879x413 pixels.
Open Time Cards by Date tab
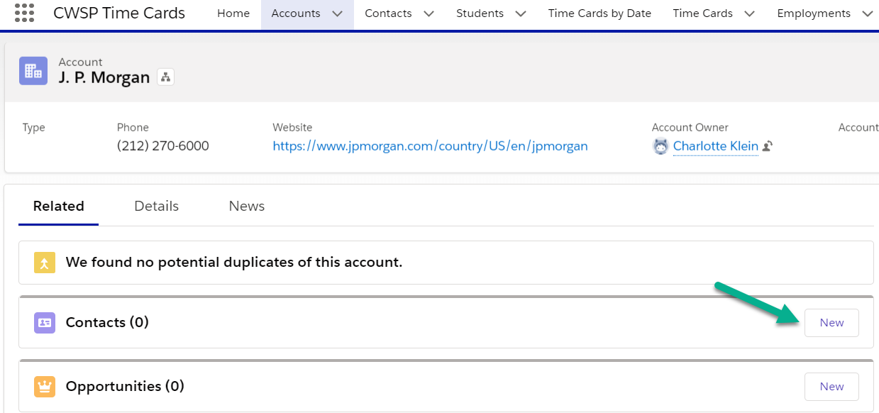pyautogui.click(x=599, y=13)
